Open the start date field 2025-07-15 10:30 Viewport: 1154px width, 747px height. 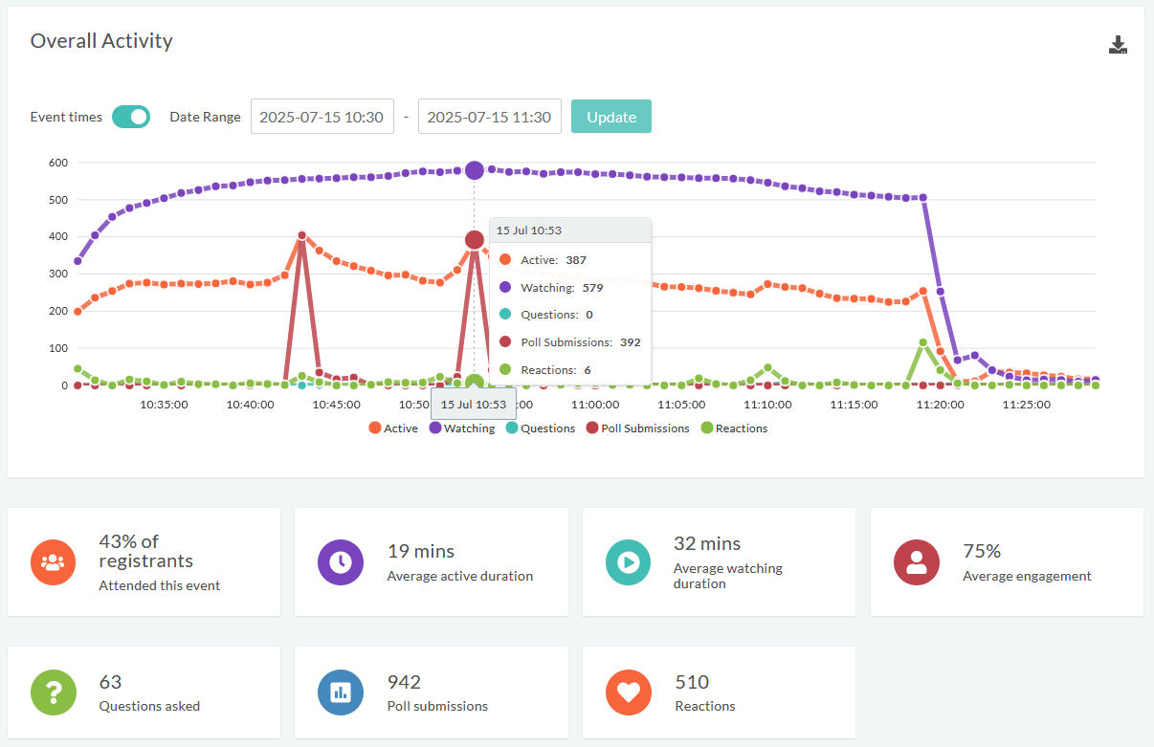[322, 116]
